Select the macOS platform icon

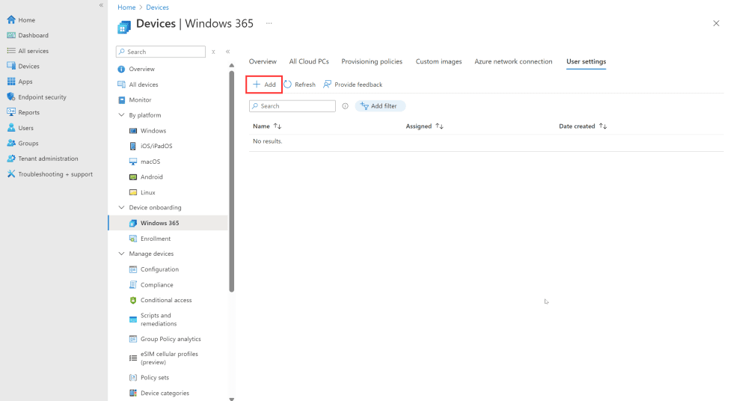[x=133, y=162]
